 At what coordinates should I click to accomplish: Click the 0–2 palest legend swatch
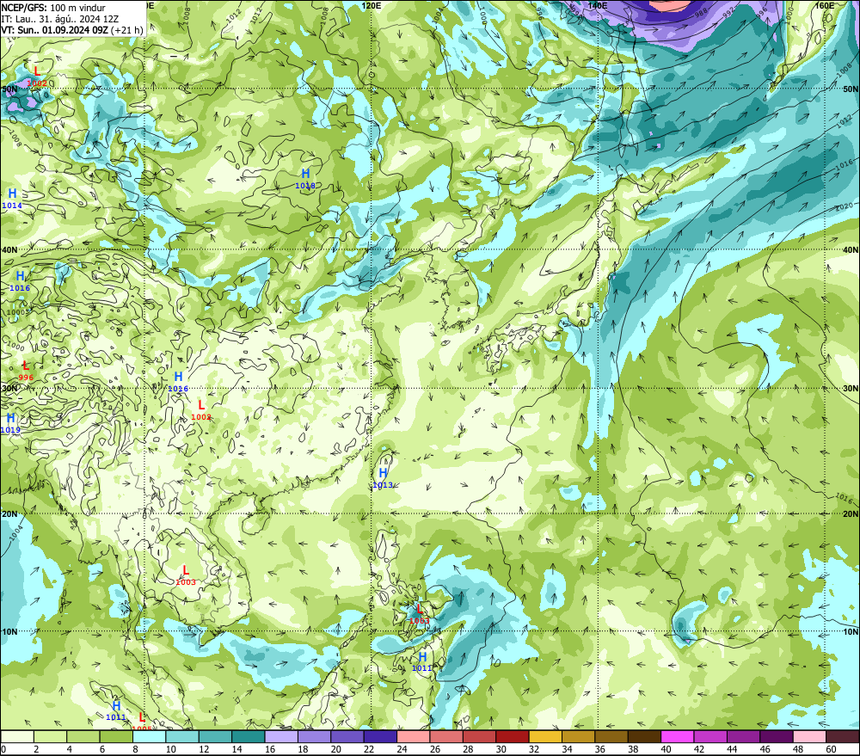tap(17, 736)
